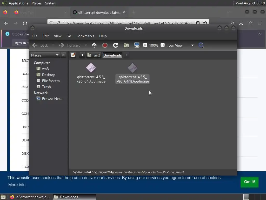Click show desktop icon in bottom panel
Image resolution: width=266 pixels, height=200 pixels.
(x=3, y=197)
